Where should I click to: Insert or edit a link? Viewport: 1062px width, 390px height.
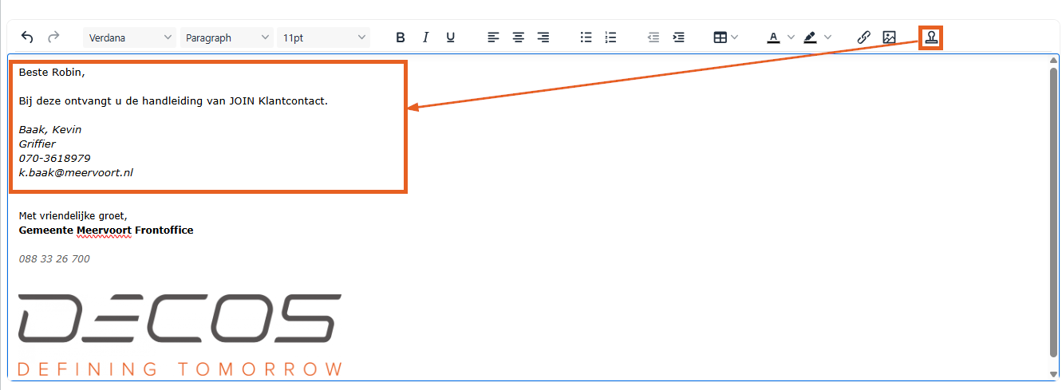[x=863, y=37]
